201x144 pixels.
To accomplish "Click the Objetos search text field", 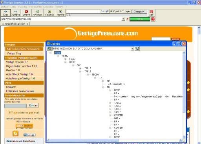I will pos(91,49).
